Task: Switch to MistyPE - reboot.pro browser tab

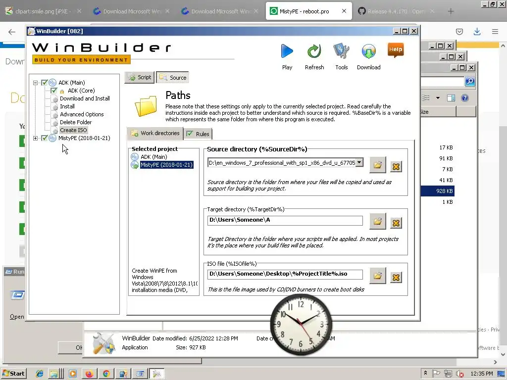Action: point(304,11)
